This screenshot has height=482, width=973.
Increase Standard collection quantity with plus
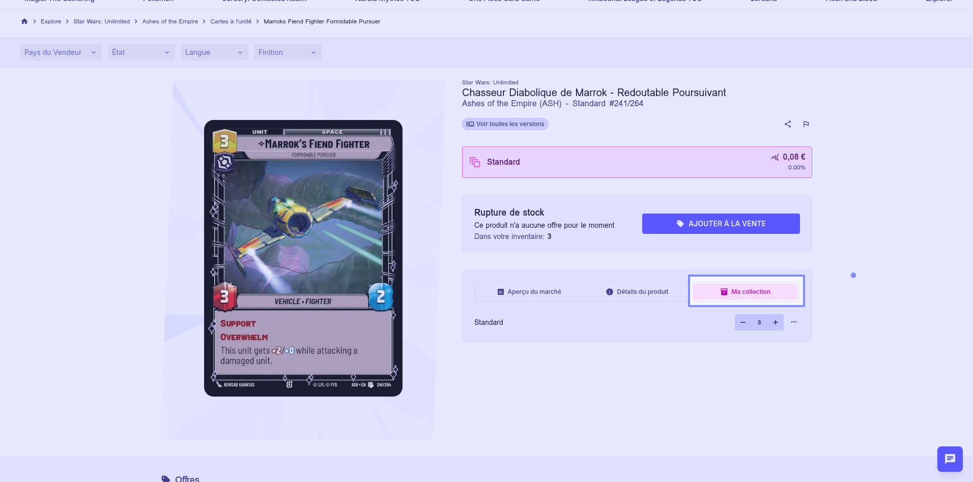776,322
